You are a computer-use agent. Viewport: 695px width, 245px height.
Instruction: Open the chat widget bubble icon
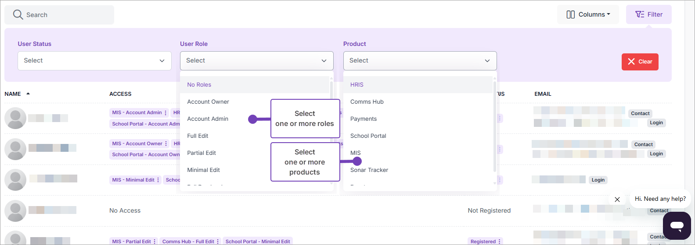pyautogui.click(x=677, y=226)
